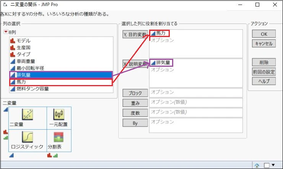The image size is (283, 169).
Task: Click the 度数 role button
Action: [135, 113]
